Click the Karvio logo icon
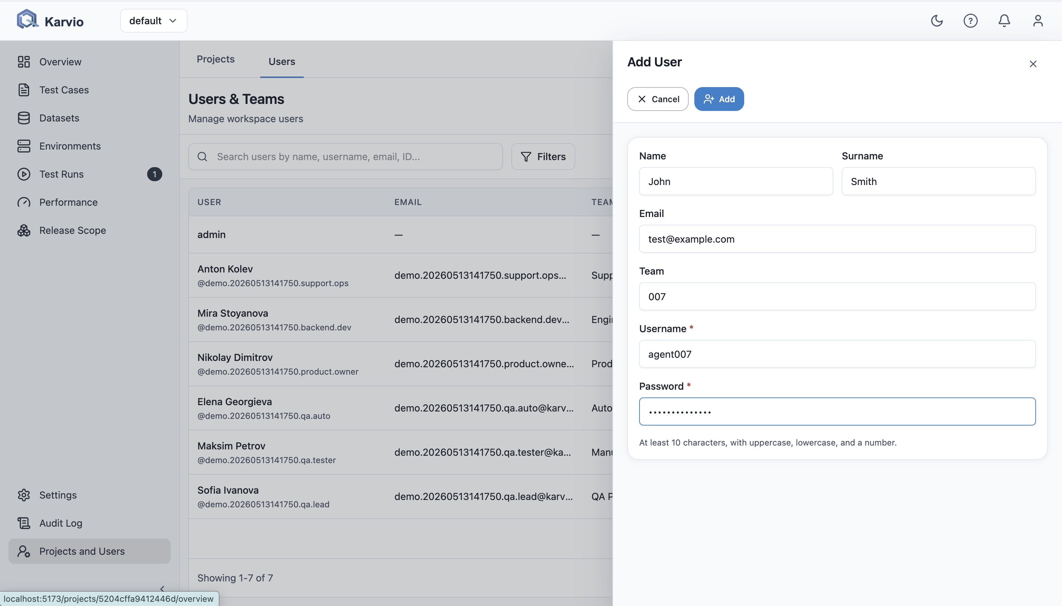The width and height of the screenshot is (1062, 606). 27,20
